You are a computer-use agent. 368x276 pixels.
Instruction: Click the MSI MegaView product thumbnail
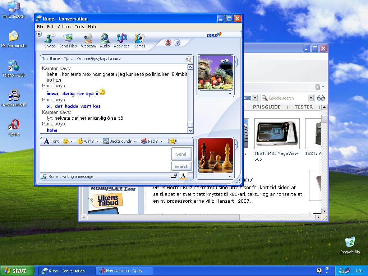click(x=277, y=134)
